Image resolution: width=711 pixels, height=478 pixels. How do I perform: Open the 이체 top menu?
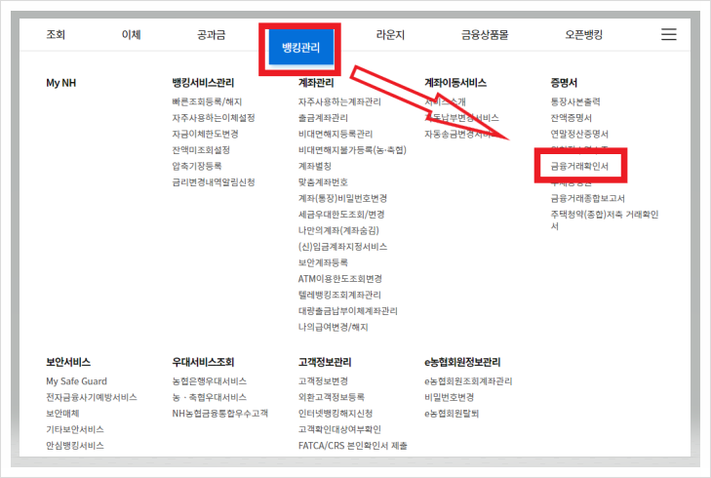tap(131, 34)
